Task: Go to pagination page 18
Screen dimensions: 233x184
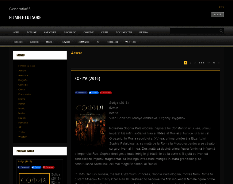Action: click(x=214, y=63)
